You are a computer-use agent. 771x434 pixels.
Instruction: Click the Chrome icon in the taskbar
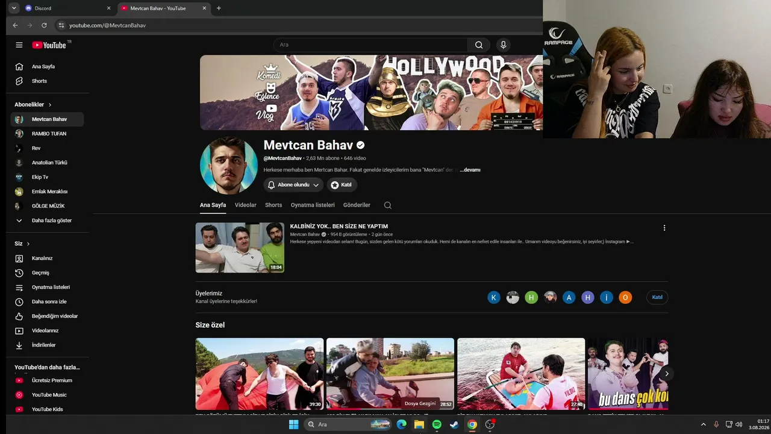pos(472,424)
